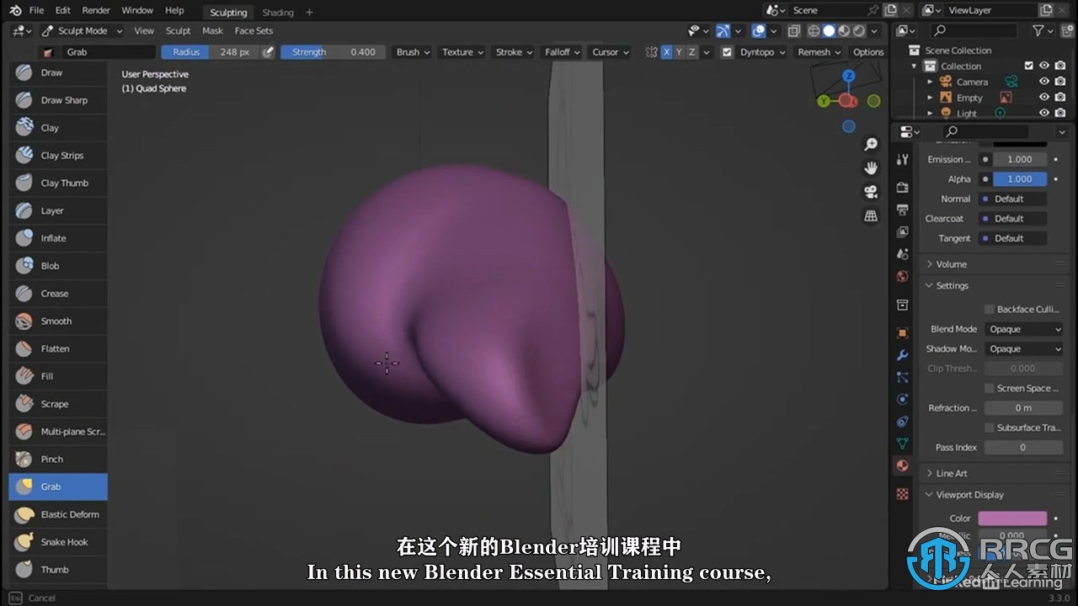Select the Thumb brush

[x=58, y=570]
